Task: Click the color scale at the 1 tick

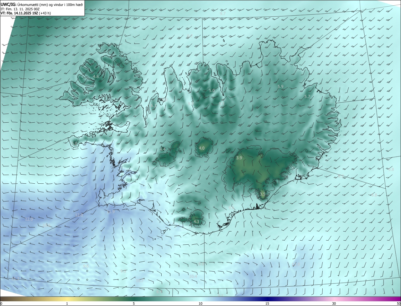Action: 67,303
